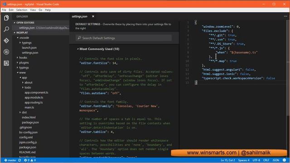Collapse the .vscode folder

tap(18, 38)
